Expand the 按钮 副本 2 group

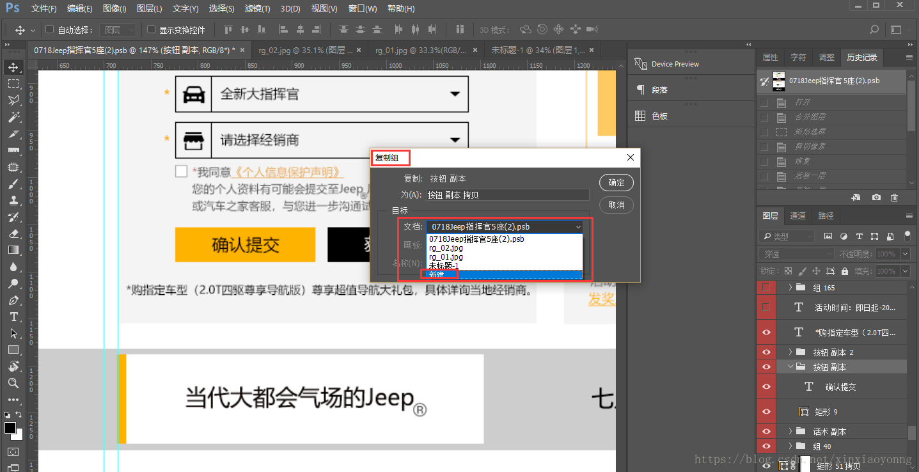(790, 352)
